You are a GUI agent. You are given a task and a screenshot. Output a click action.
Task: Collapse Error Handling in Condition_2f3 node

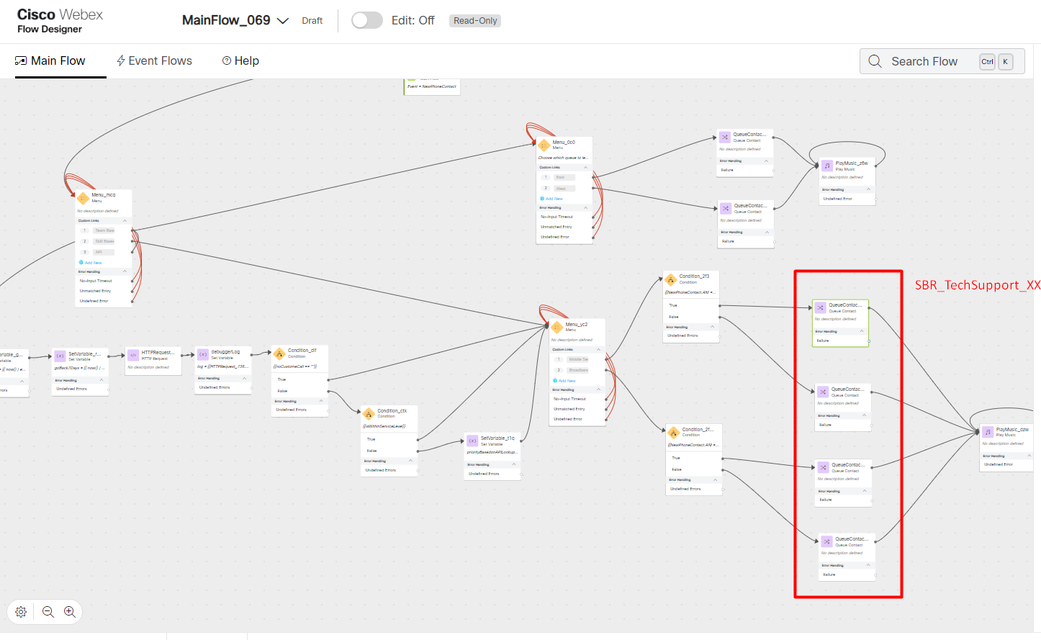click(x=712, y=327)
